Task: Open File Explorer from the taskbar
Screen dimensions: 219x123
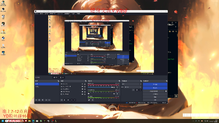Action: coord(30,121)
